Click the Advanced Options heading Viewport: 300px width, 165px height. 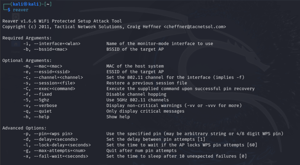coord(24,128)
